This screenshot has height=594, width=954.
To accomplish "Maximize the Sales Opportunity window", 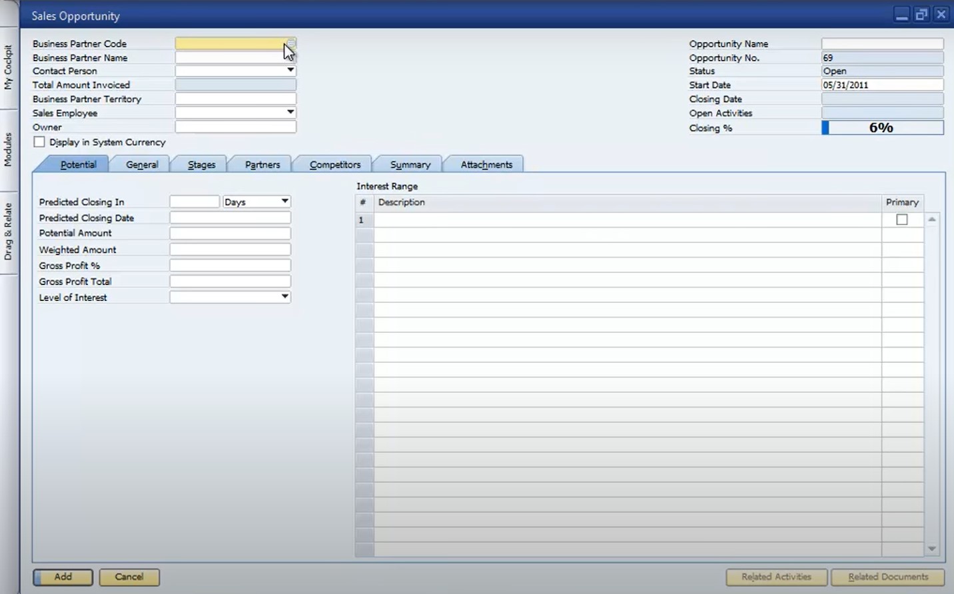I will tap(921, 15).
